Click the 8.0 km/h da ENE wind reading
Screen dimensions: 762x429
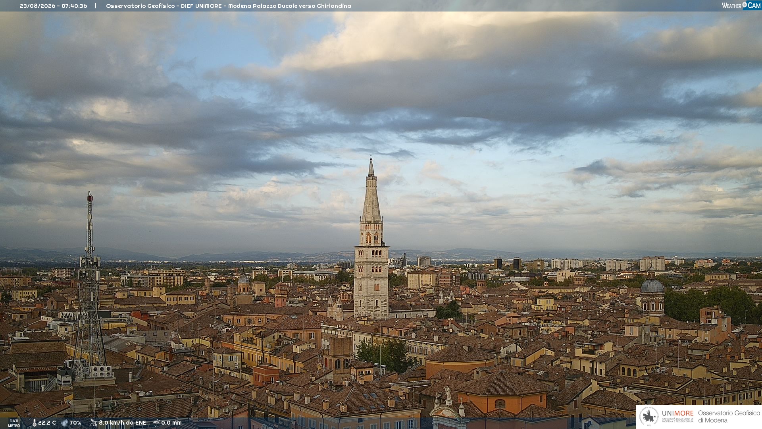tap(123, 423)
